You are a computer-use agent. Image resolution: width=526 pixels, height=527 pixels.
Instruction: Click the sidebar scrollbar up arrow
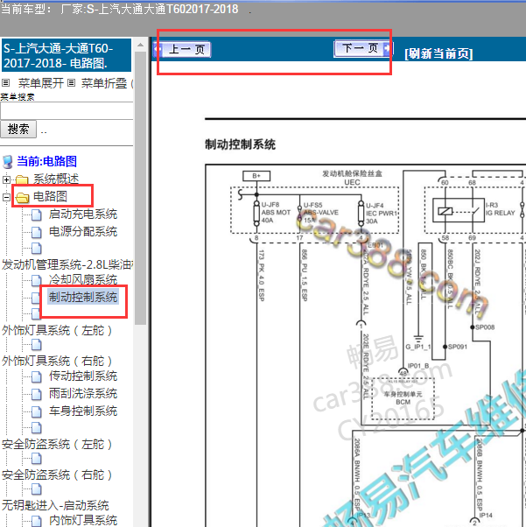141,45
